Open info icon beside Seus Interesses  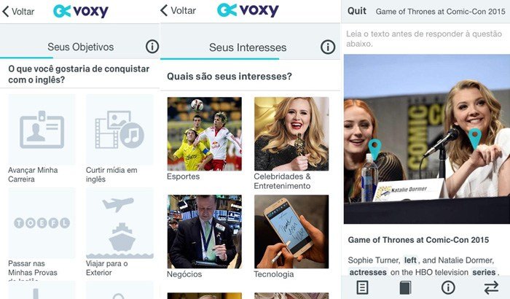pyautogui.click(x=328, y=47)
